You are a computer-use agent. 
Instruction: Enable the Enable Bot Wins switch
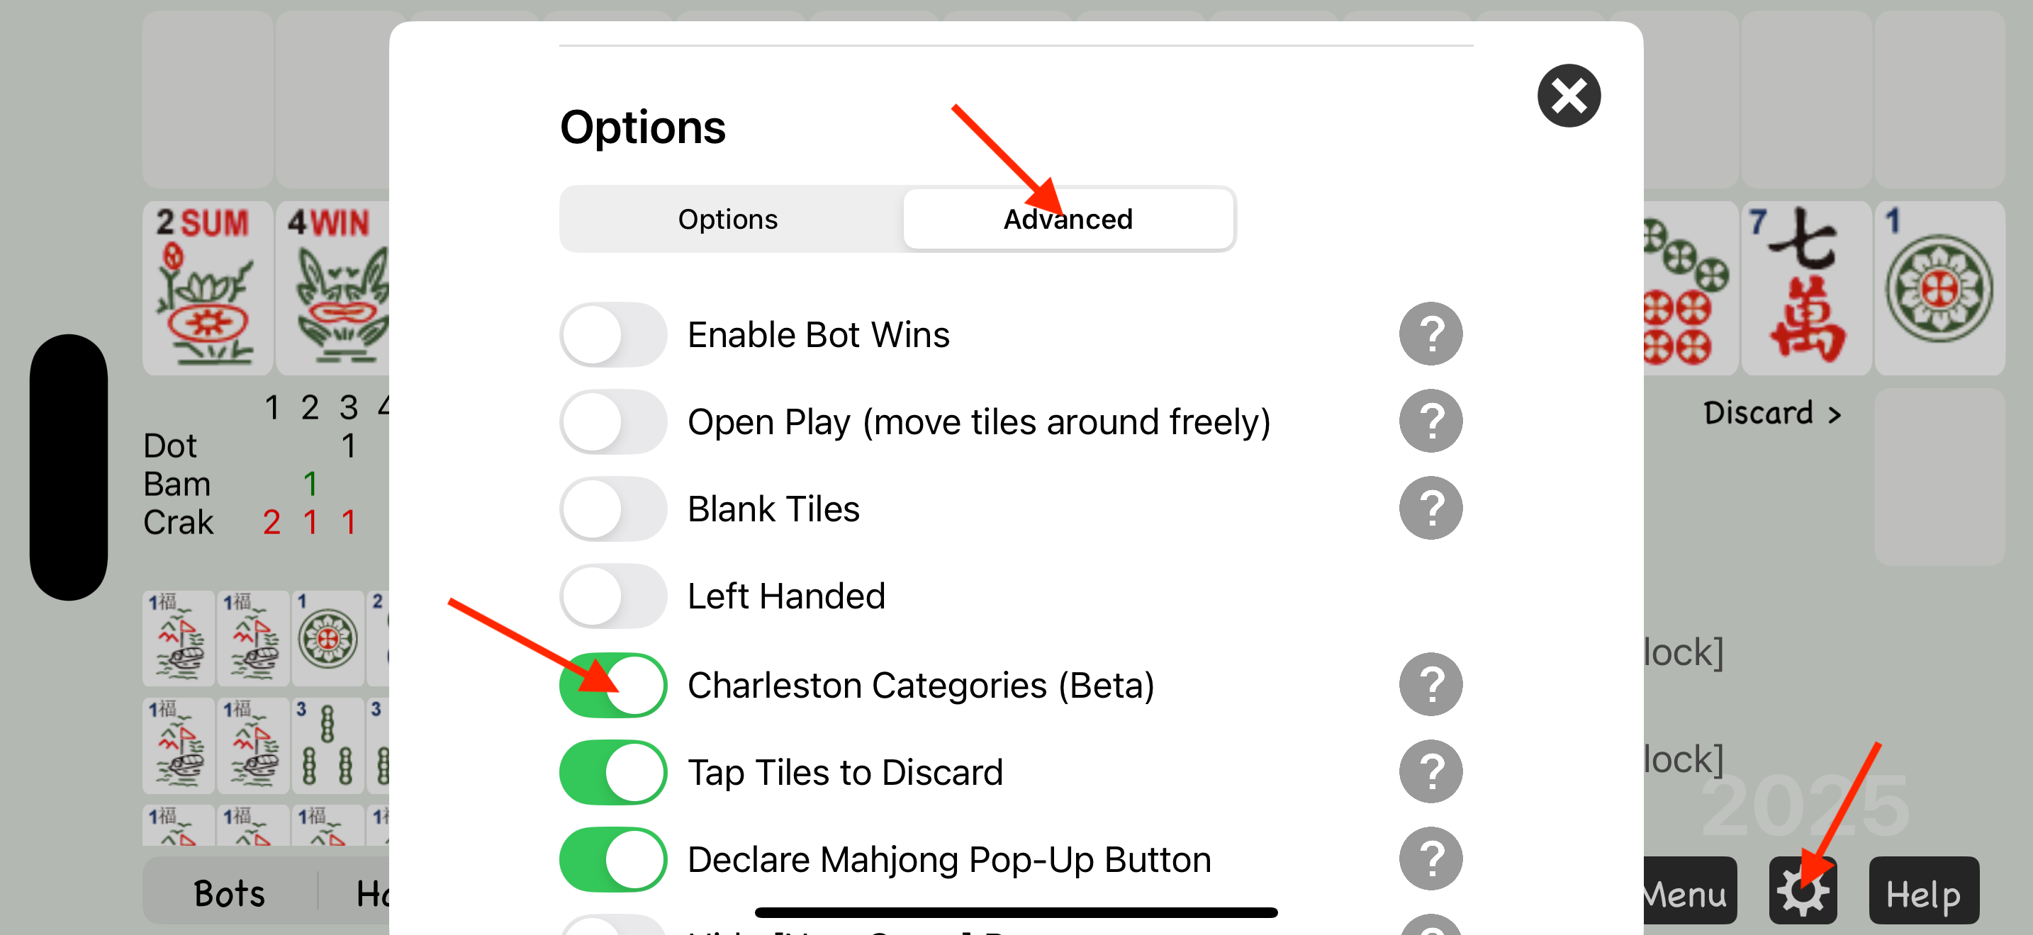(x=613, y=334)
